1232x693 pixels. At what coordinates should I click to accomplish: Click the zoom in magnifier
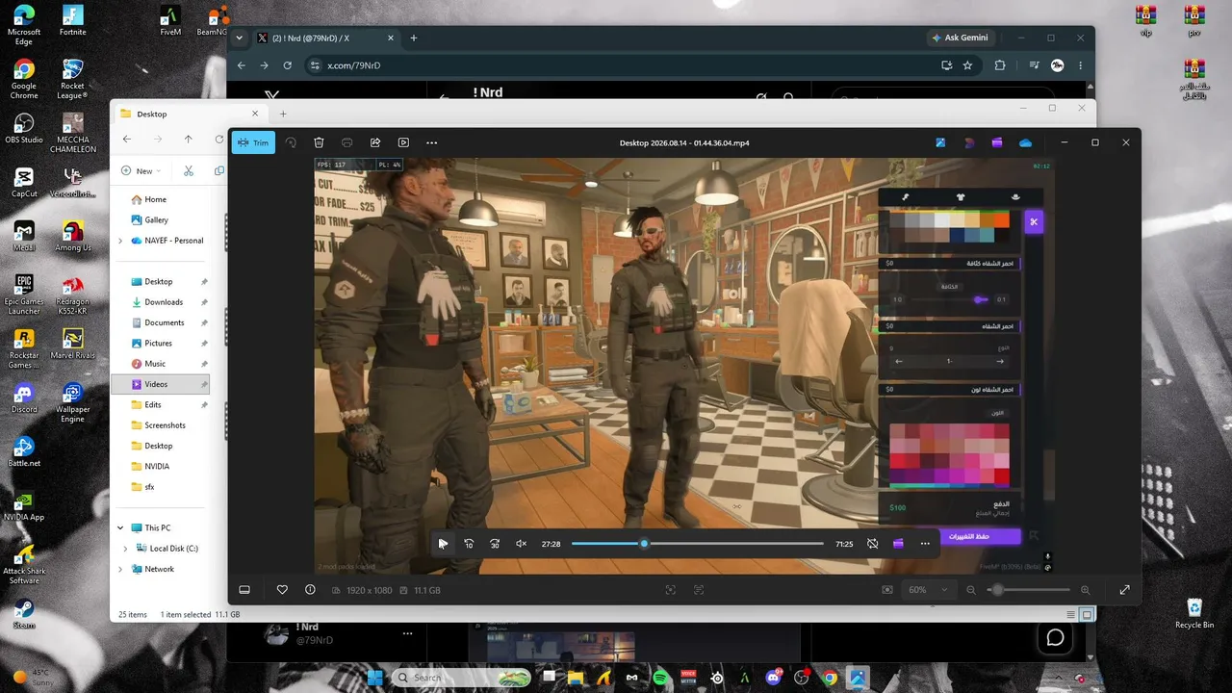click(1086, 590)
